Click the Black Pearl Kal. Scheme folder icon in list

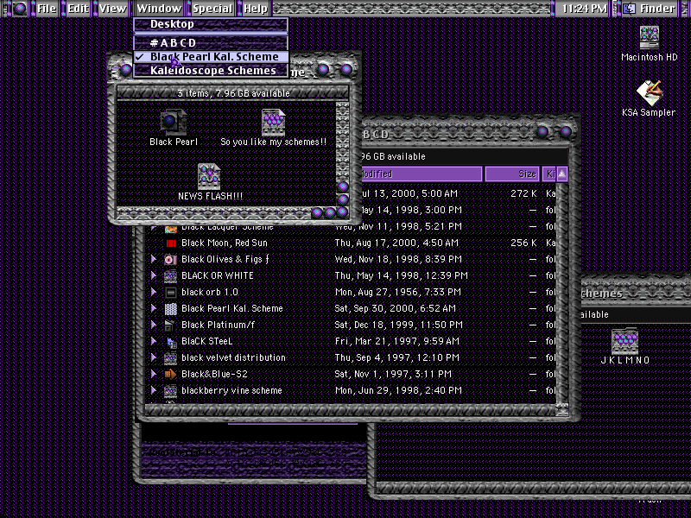coord(170,309)
